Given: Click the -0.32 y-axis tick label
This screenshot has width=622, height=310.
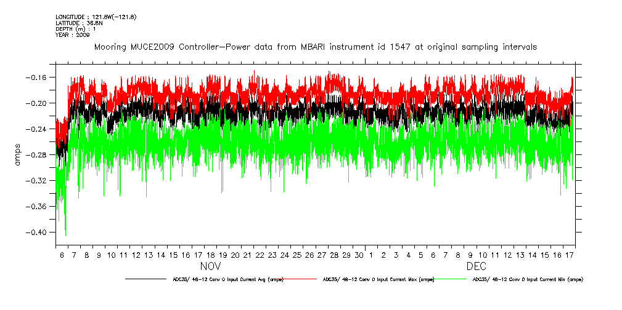Looking at the screenshot, I should tap(41, 181).
